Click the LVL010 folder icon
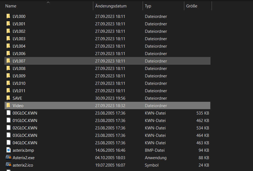253x171 pixels. (x=8, y=83)
